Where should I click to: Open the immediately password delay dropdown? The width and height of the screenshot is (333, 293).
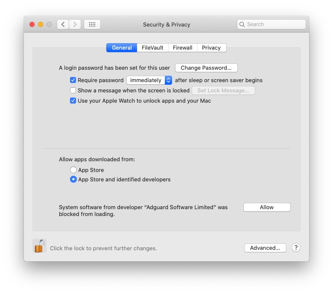pyautogui.click(x=149, y=80)
